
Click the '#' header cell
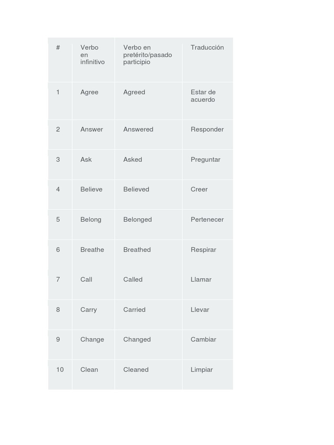pyautogui.click(x=58, y=47)
